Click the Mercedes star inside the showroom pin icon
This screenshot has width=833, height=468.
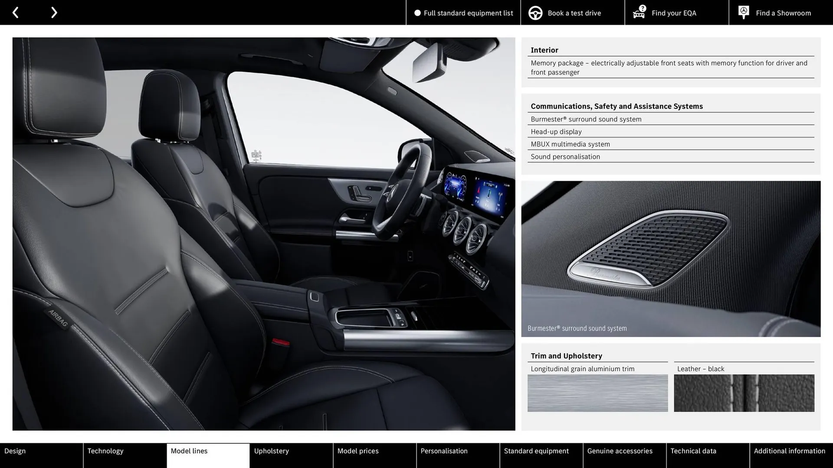pyautogui.click(x=743, y=10)
